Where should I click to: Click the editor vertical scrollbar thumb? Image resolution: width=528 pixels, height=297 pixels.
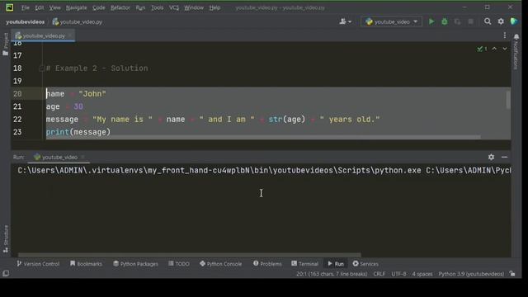(x=508, y=100)
